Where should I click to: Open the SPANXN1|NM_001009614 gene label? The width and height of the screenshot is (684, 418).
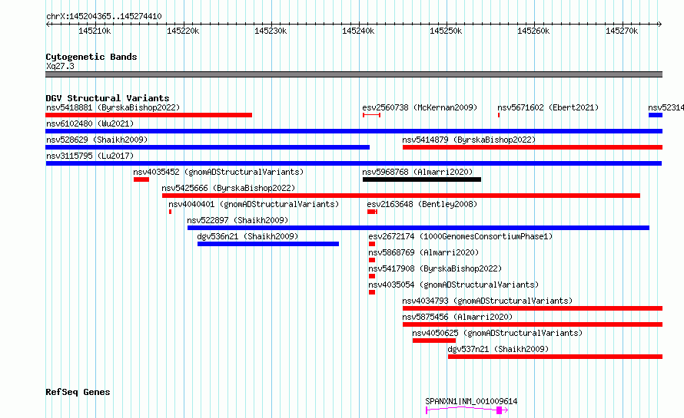(x=471, y=401)
